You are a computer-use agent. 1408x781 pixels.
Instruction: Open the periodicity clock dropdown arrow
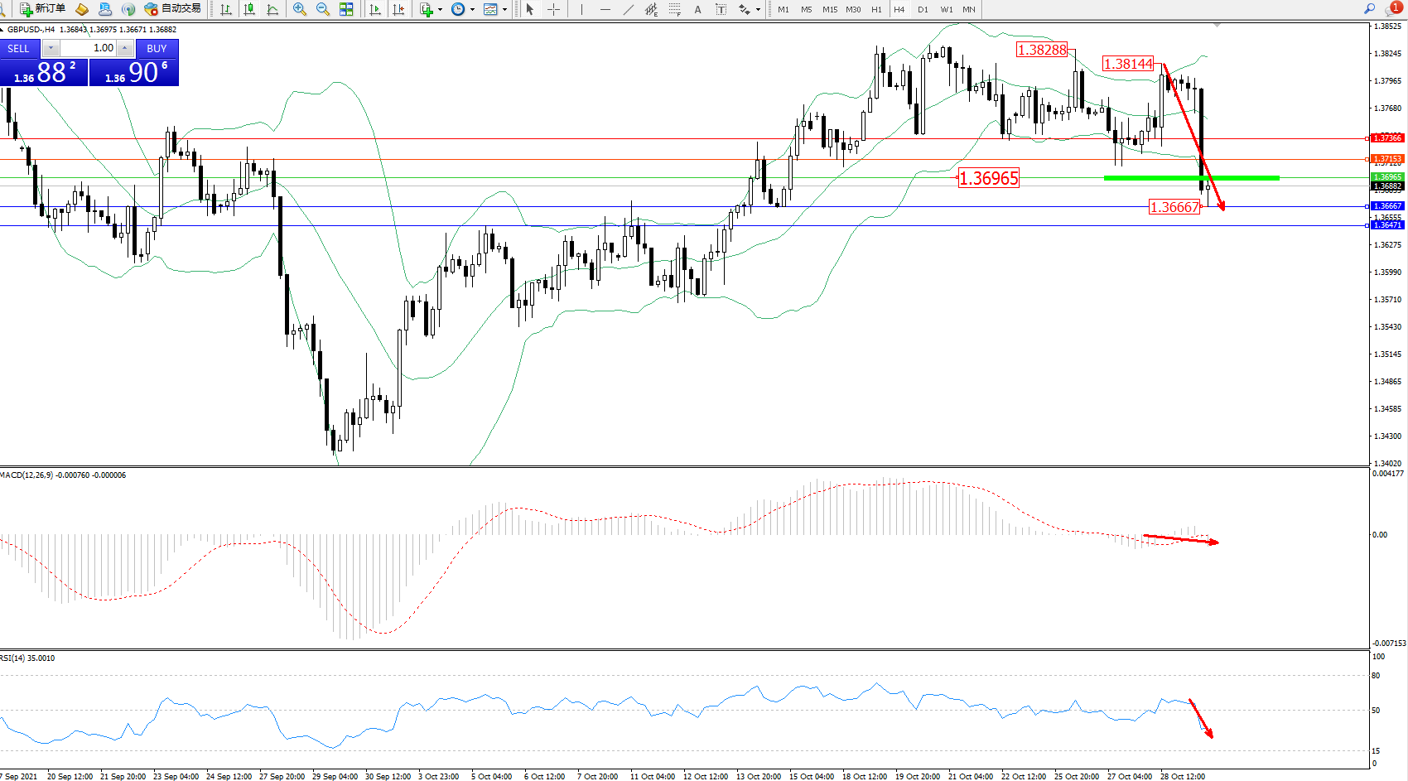click(472, 10)
